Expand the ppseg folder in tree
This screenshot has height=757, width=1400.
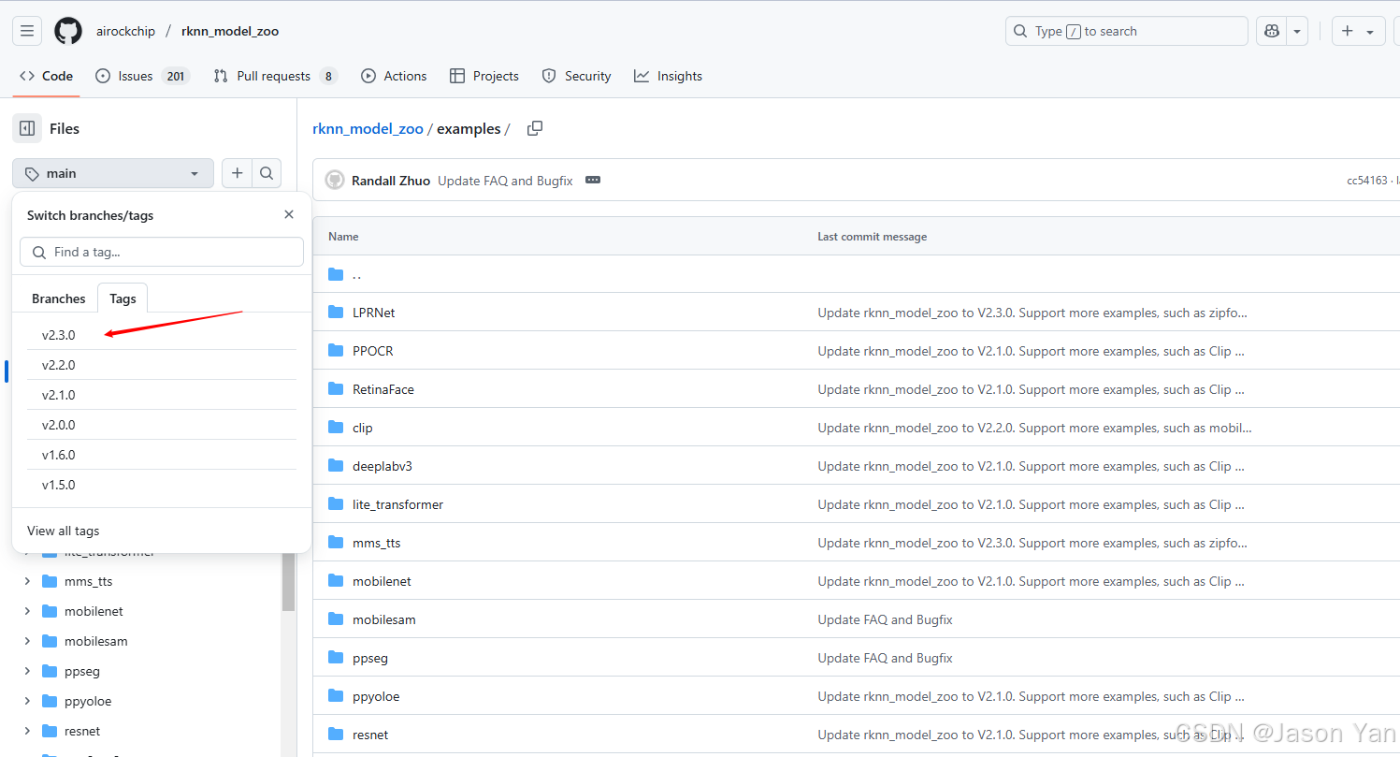(x=27, y=671)
